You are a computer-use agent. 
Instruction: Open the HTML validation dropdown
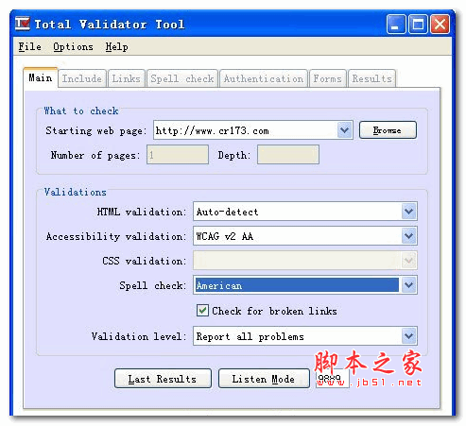click(x=305, y=212)
